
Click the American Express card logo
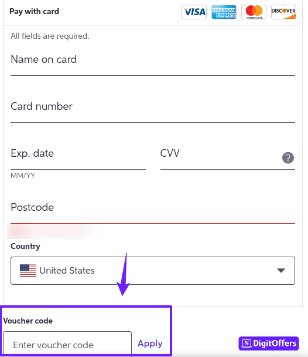[224, 12]
